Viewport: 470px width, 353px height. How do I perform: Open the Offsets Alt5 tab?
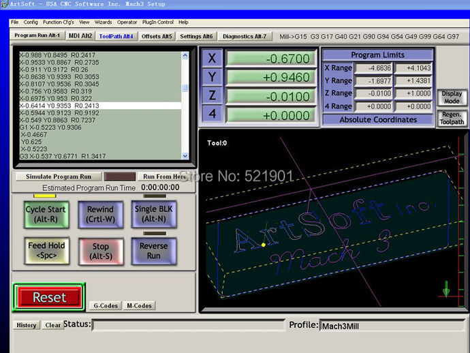[157, 36]
